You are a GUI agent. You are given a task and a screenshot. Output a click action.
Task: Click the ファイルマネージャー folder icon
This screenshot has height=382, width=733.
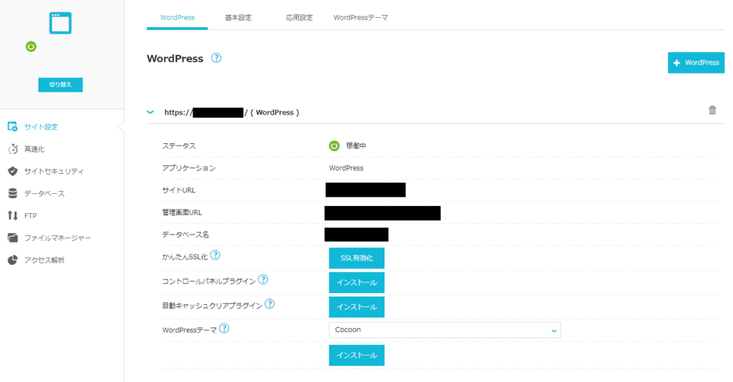tap(13, 237)
